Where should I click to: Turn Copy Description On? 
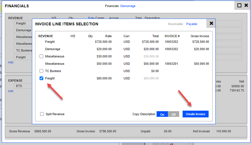pos(162,114)
